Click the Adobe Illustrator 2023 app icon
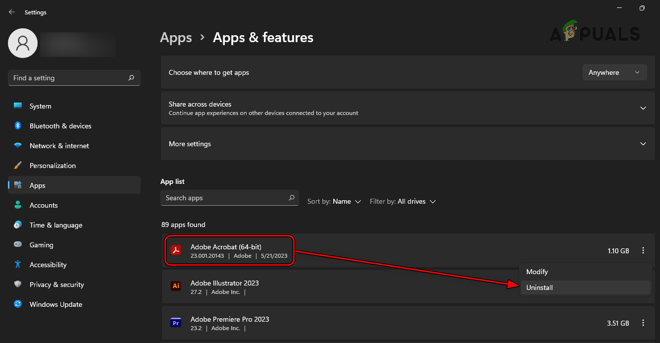Image resolution: width=660 pixels, height=343 pixels. (x=176, y=286)
